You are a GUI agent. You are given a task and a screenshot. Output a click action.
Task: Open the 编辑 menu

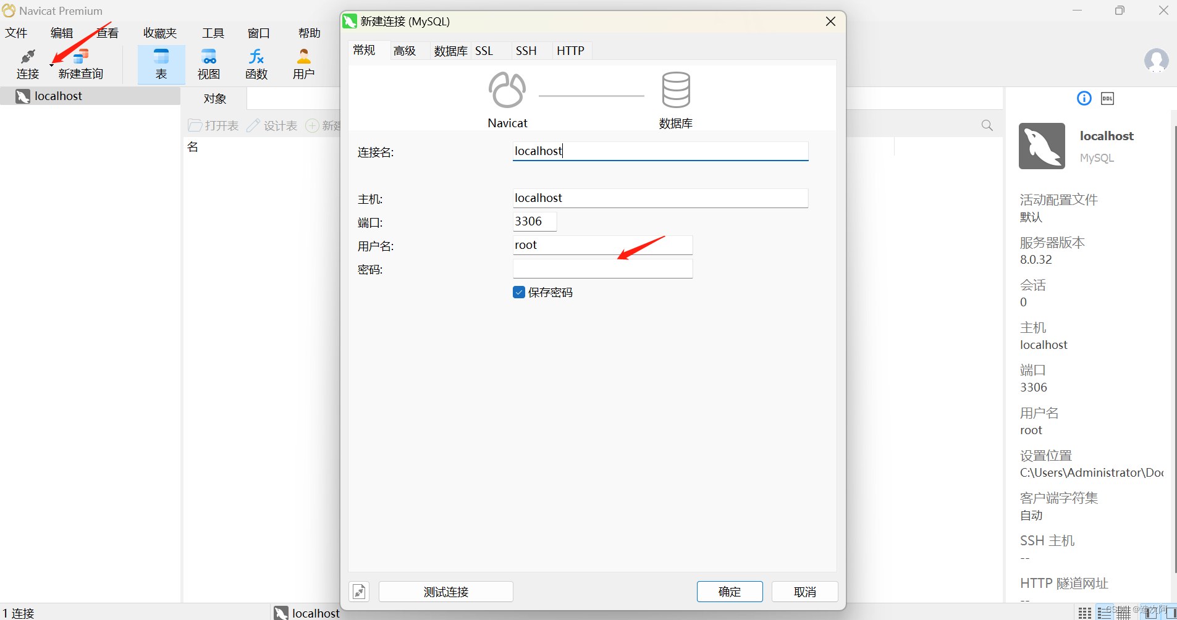62,33
